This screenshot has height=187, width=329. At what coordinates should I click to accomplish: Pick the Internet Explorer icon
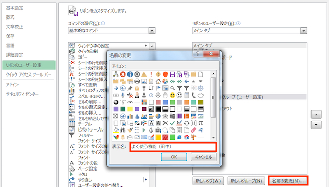click(179, 137)
